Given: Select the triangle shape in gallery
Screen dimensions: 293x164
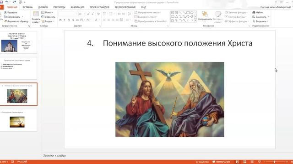Looking at the screenshot, I should (x=176, y=16).
